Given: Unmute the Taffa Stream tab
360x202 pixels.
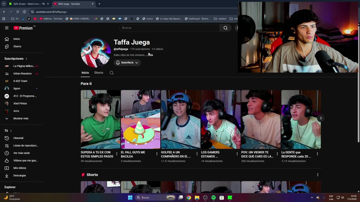Looking at the screenshot, I should tap(43, 4).
